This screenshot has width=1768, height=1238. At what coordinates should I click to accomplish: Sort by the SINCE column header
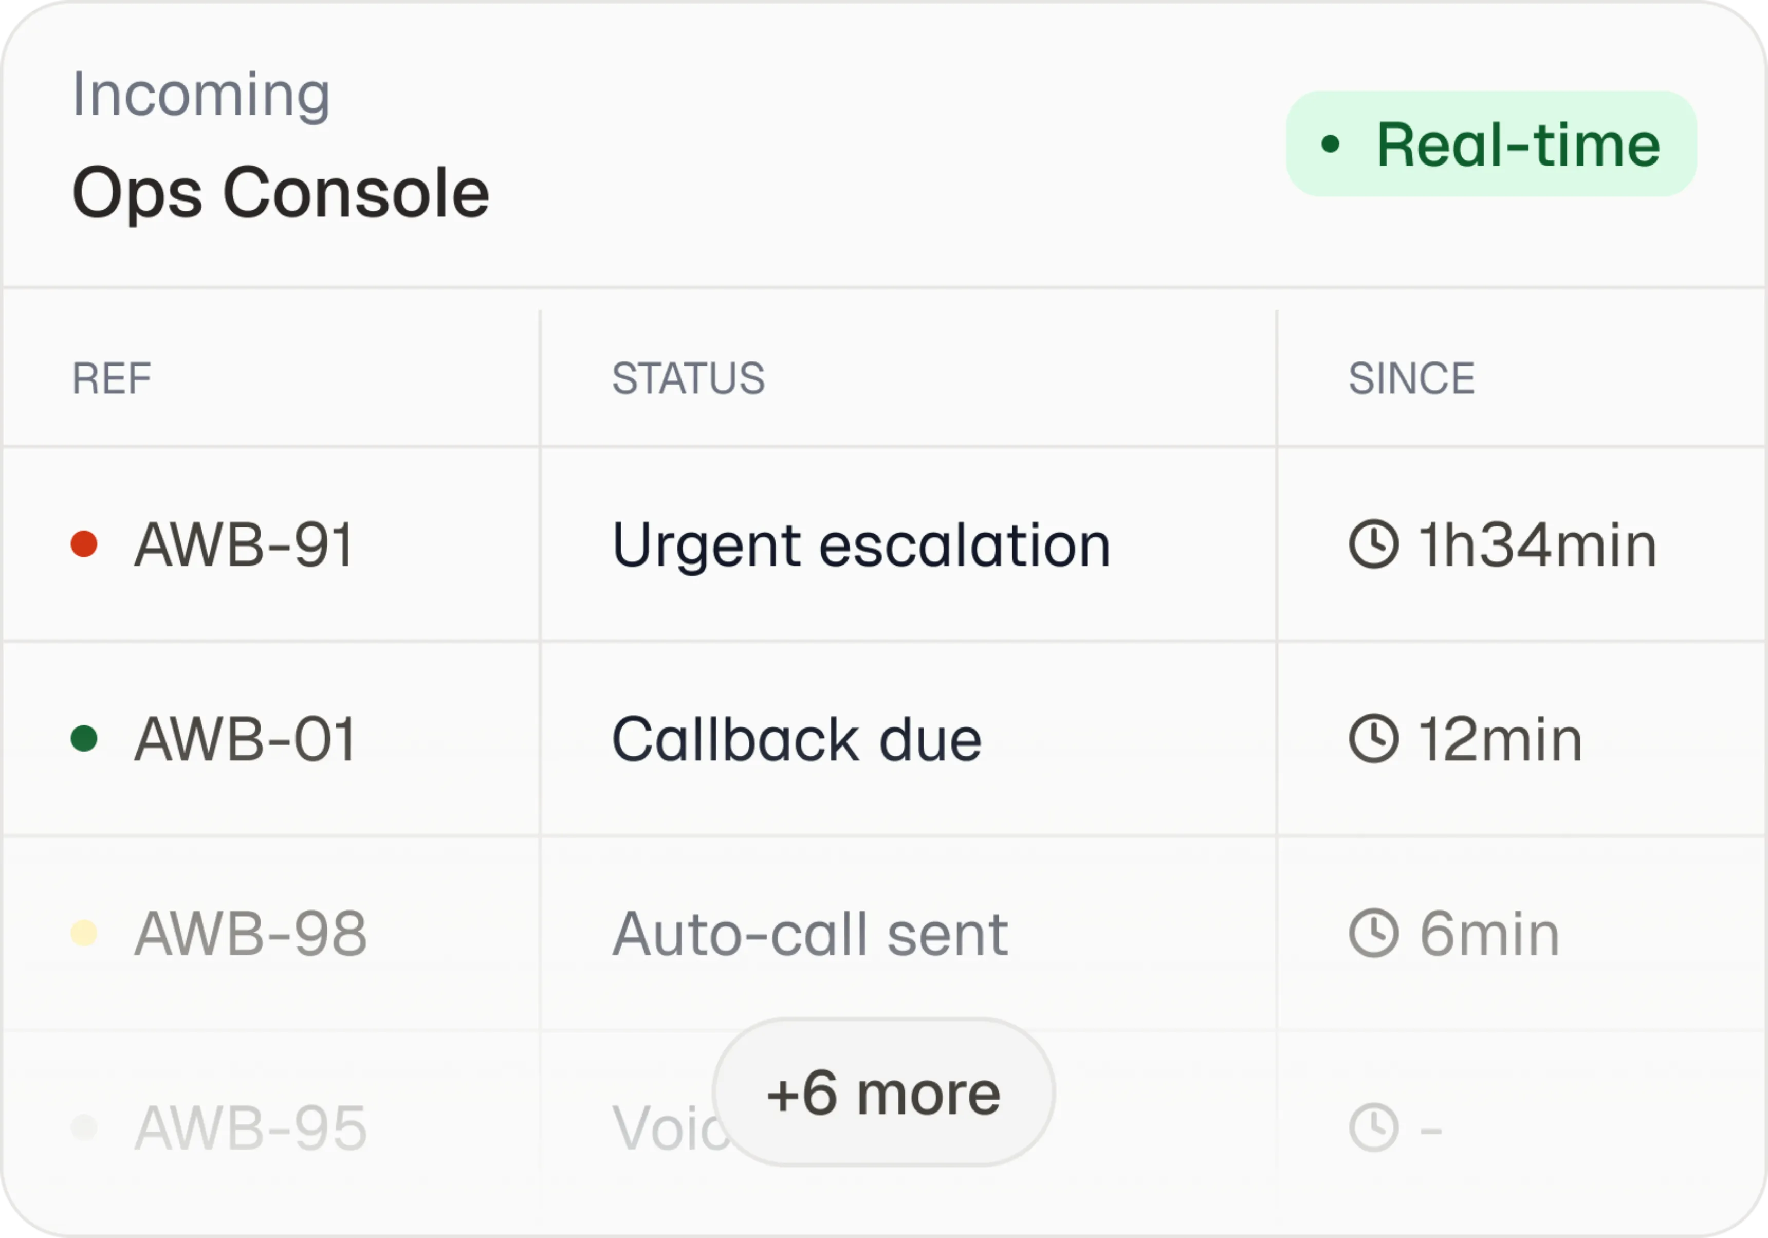1411,378
